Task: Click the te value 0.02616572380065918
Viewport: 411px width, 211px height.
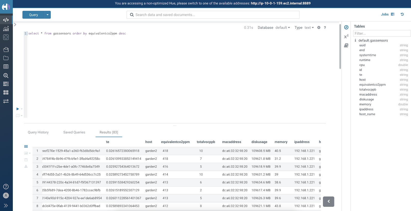Action: [123, 151]
